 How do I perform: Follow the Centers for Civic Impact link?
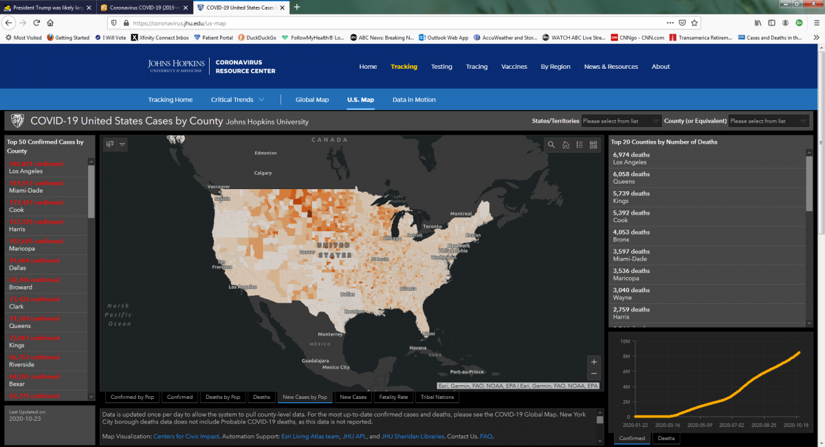pos(181,437)
